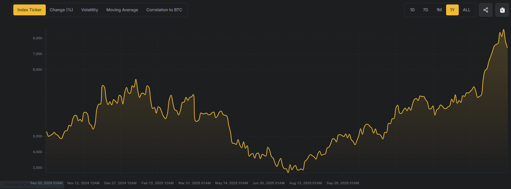Click the 3,000 y-axis label
The width and height of the screenshot is (511, 189).
coord(37,168)
